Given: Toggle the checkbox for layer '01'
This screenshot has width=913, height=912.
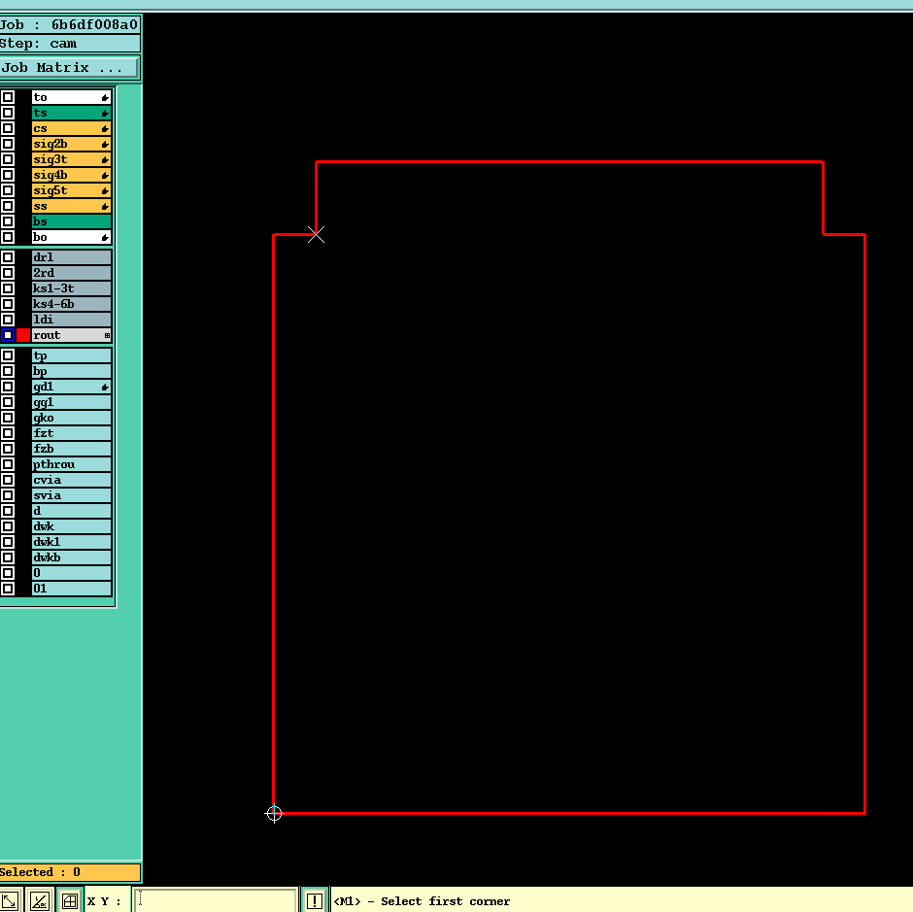Looking at the screenshot, I should pyautogui.click(x=8, y=589).
